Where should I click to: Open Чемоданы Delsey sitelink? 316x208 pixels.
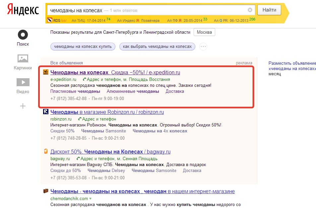pos(106,170)
